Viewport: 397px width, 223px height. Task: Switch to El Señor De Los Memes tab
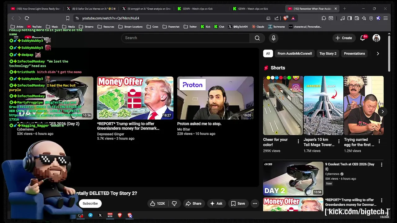pyautogui.click(x=91, y=9)
